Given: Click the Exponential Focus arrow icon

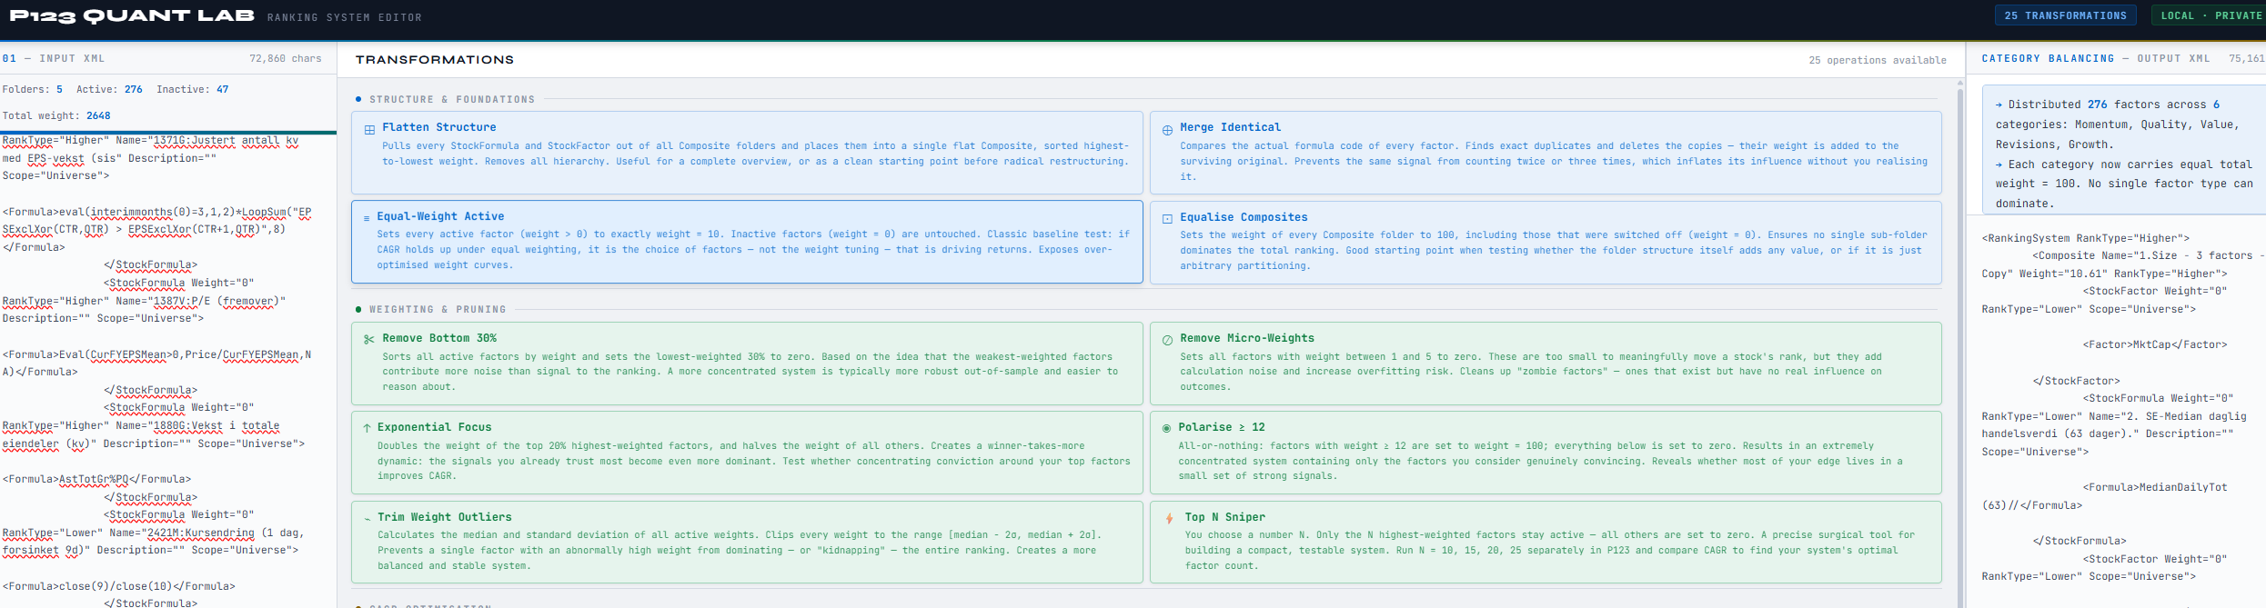Looking at the screenshot, I should pyautogui.click(x=367, y=428).
